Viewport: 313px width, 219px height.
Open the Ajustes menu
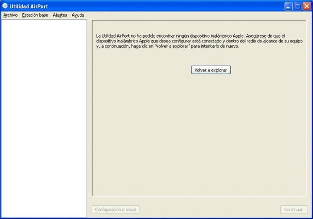point(60,15)
